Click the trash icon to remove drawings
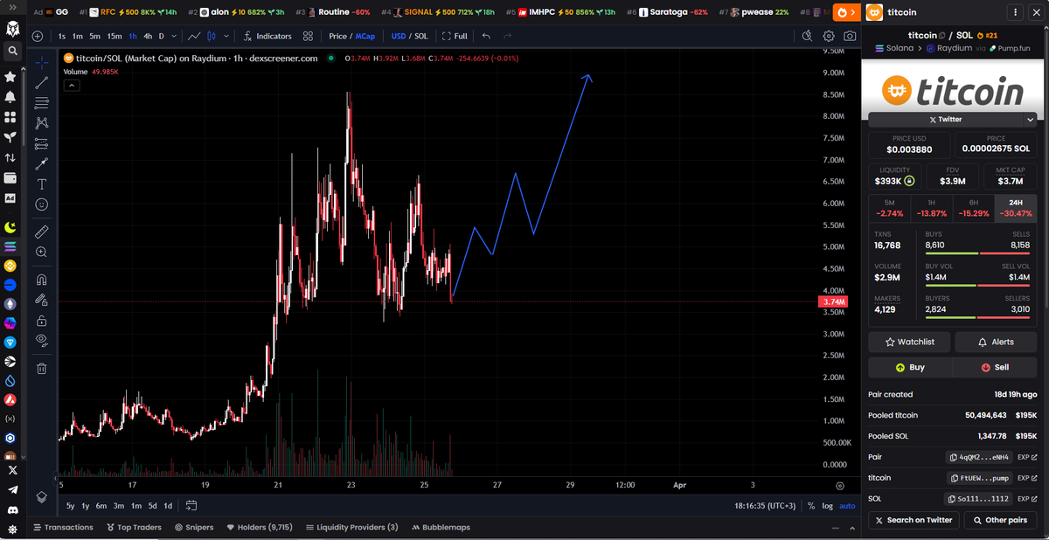 click(x=41, y=368)
